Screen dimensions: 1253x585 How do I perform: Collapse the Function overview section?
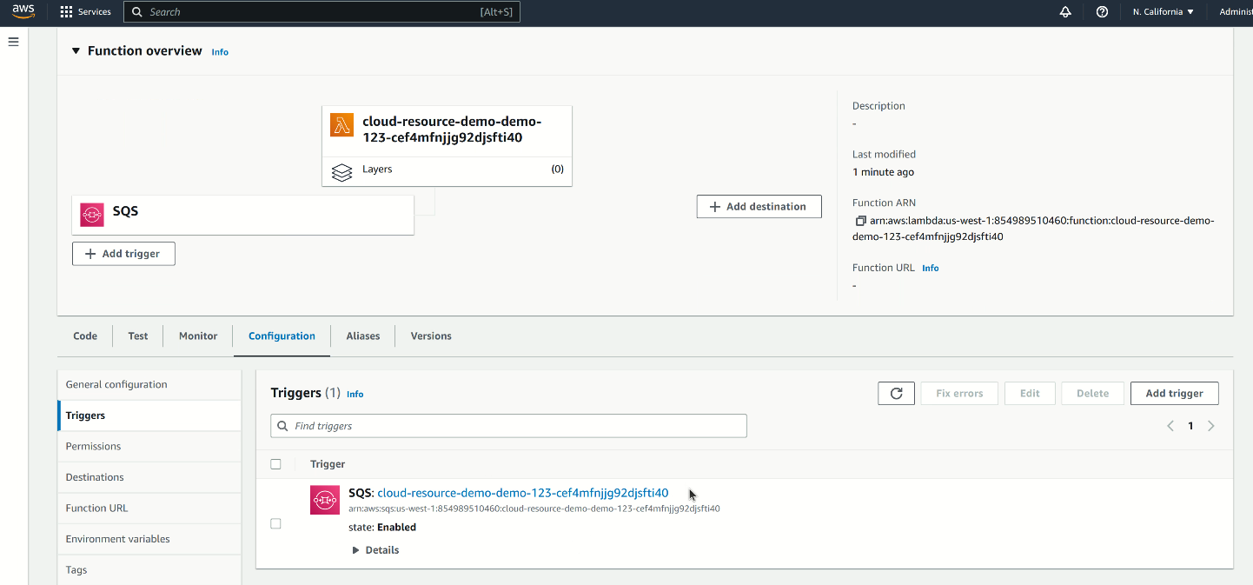[76, 51]
